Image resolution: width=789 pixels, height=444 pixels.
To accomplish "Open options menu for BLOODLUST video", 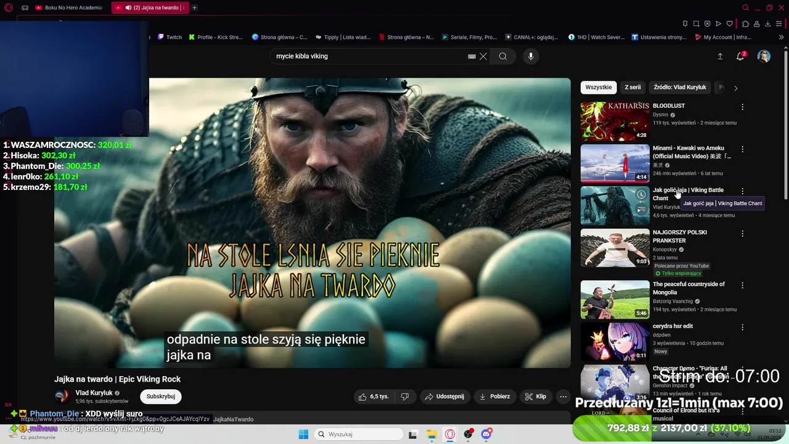I will click(742, 107).
